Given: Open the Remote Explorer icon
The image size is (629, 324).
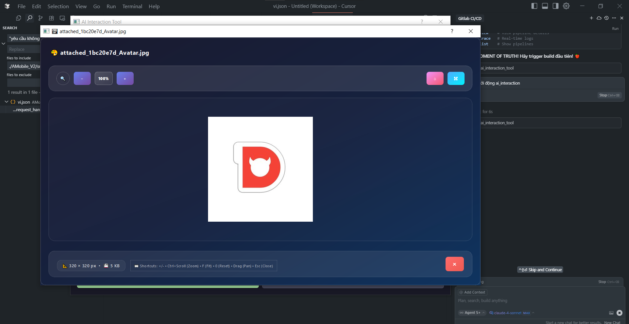Looking at the screenshot, I should pos(62,18).
